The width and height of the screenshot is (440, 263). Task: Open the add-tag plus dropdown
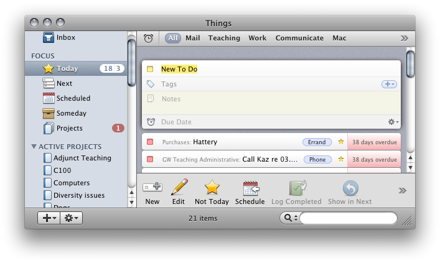(389, 84)
